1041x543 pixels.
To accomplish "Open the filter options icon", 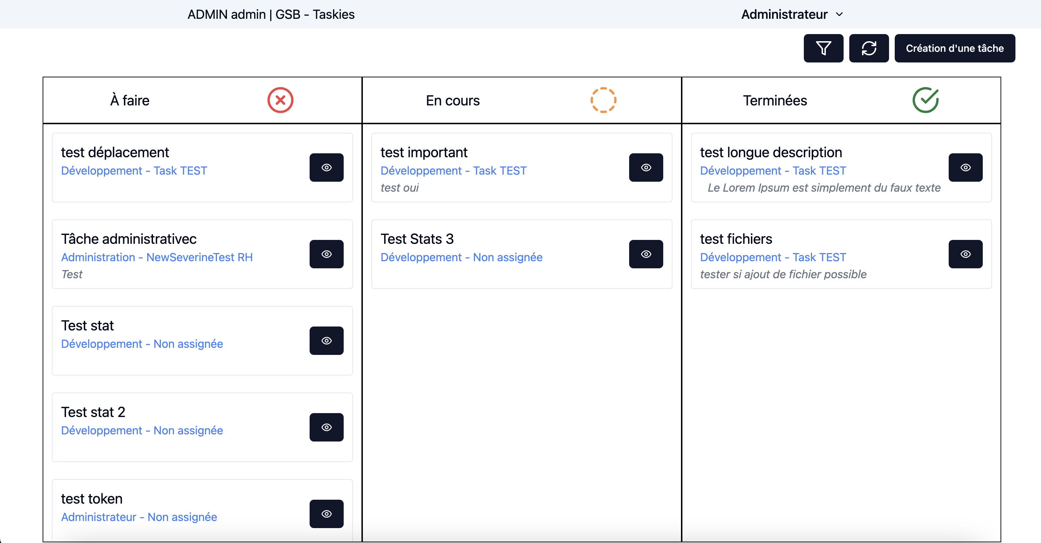I will click(x=823, y=48).
